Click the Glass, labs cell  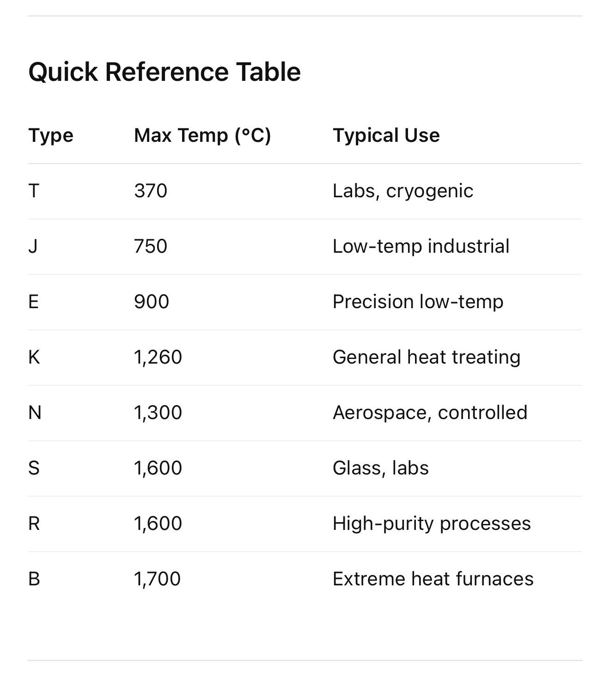[380, 468]
